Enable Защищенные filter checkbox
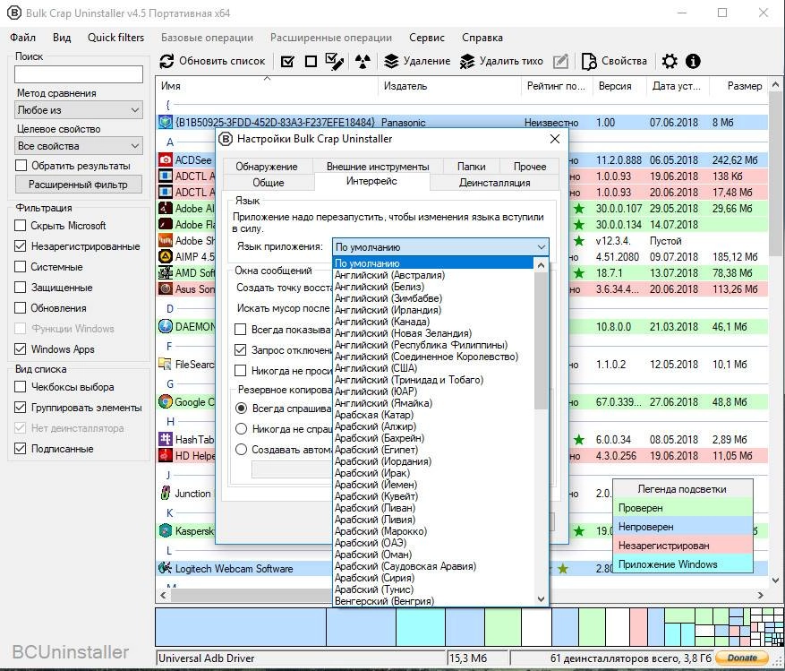 (x=20, y=288)
